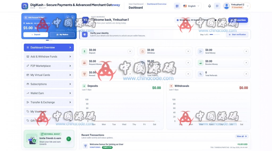Click the Total Referrals icon

201,74
